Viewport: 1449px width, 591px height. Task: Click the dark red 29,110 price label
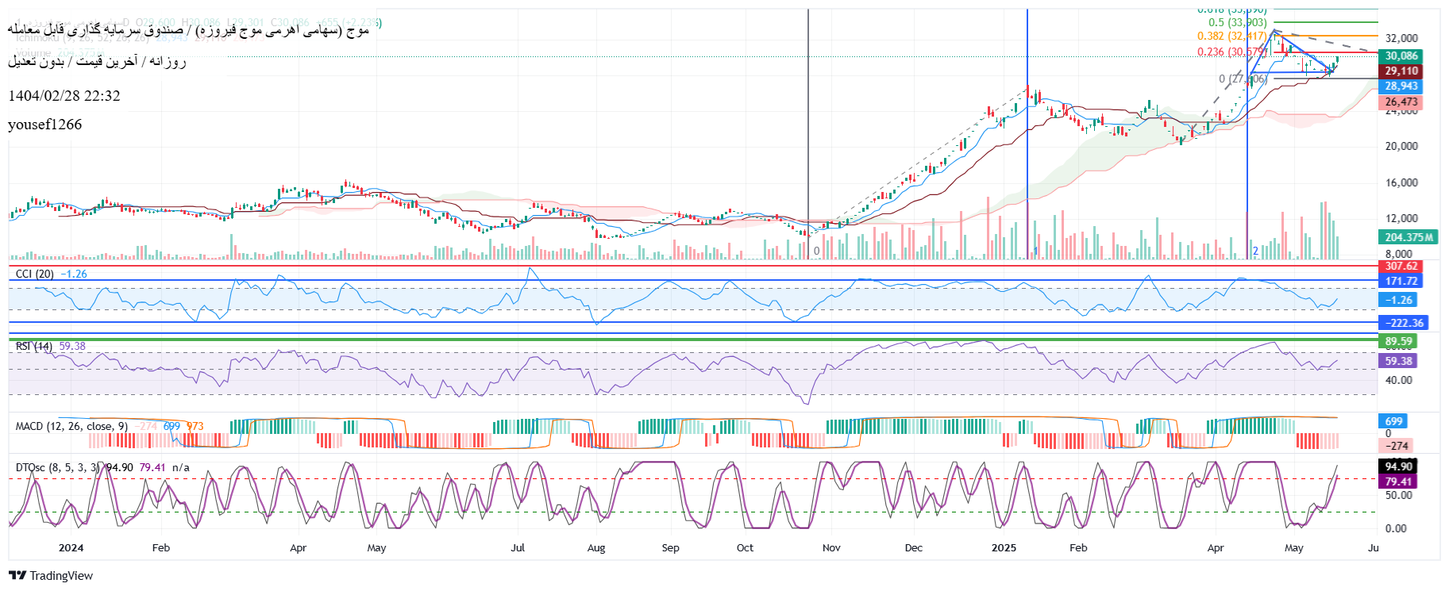point(1401,71)
